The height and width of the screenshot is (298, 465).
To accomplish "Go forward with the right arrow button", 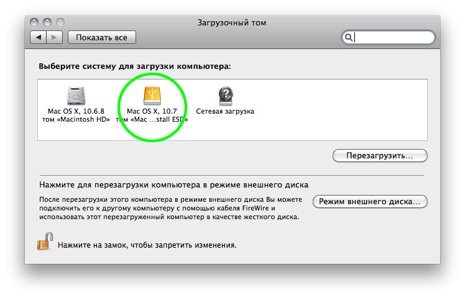I will [x=54, y=38].
